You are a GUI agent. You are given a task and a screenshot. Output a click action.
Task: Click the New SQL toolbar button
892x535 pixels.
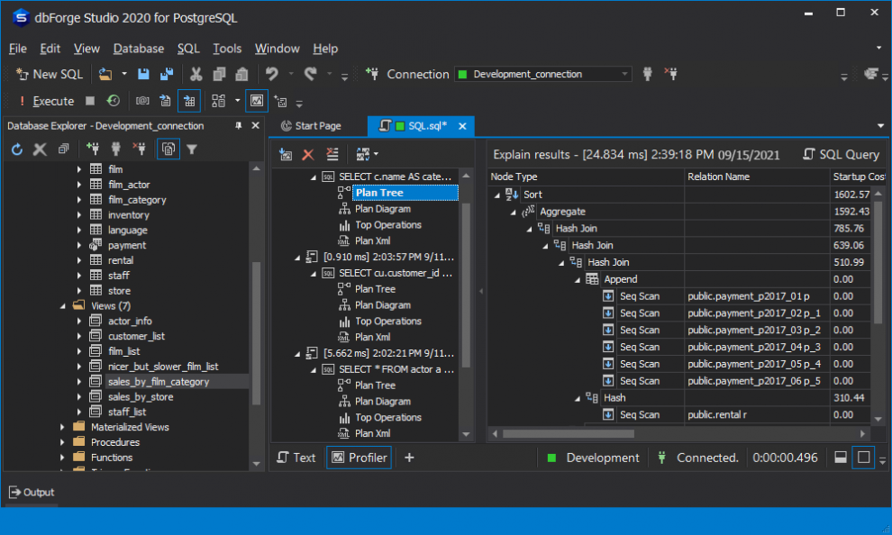[x=50, y=75]
